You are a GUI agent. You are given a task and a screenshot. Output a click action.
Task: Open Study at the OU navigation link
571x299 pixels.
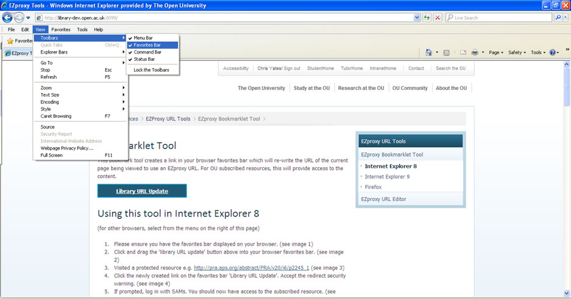[312, 88]
